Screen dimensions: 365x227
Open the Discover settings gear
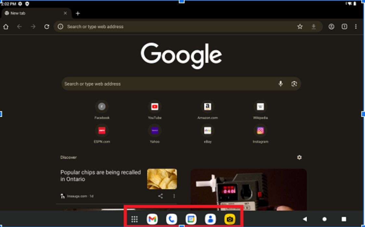(299, 157)
